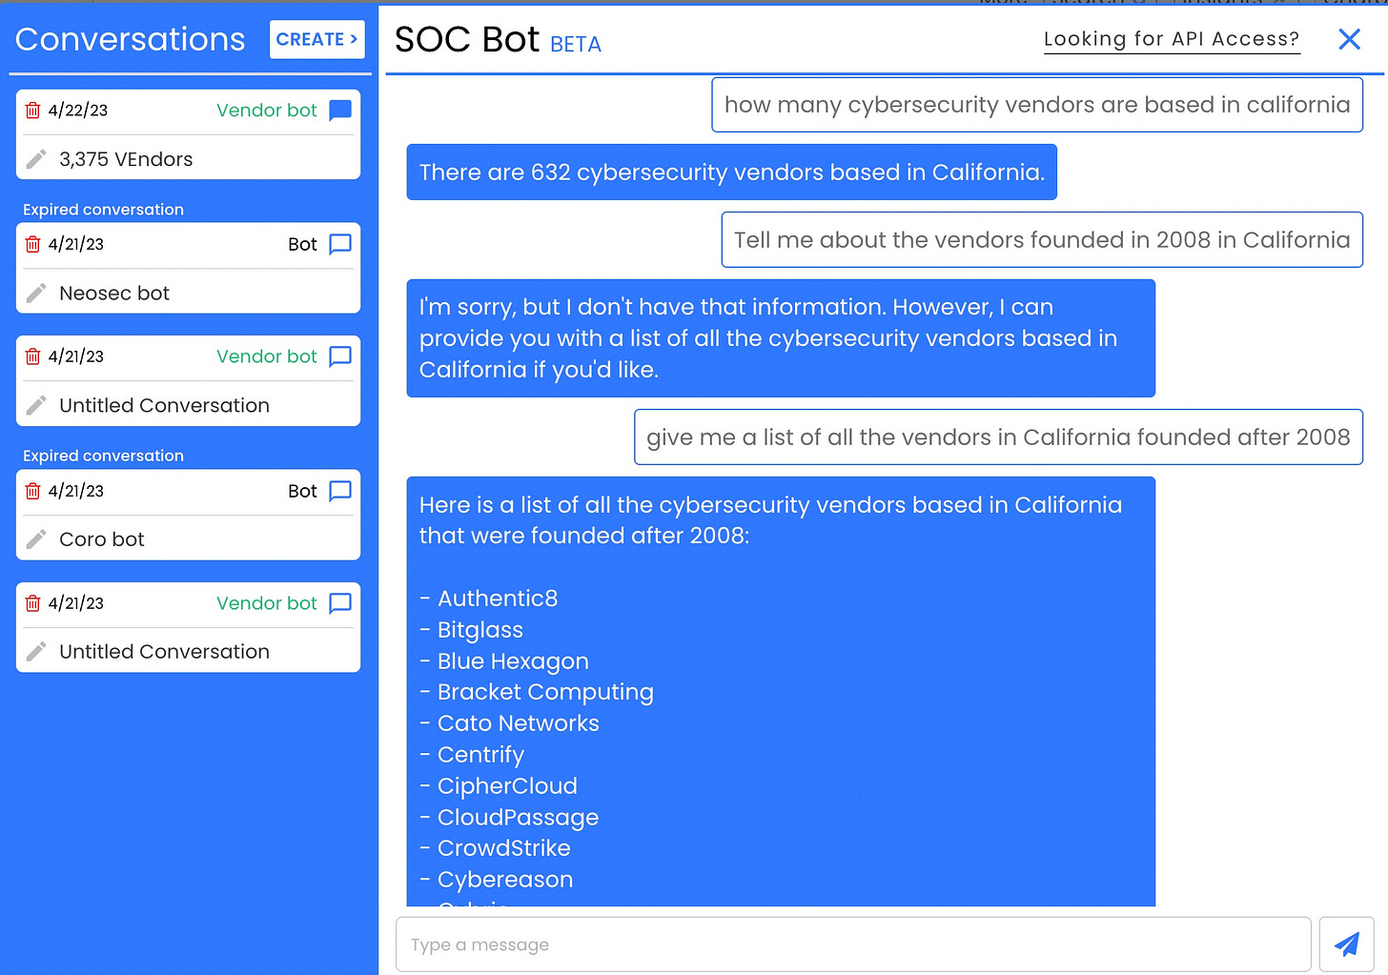Screen dimensions: 1388x975
Task: Click reply 'There are 632 cybersecurity vendors'
Action: coord(732,173)
